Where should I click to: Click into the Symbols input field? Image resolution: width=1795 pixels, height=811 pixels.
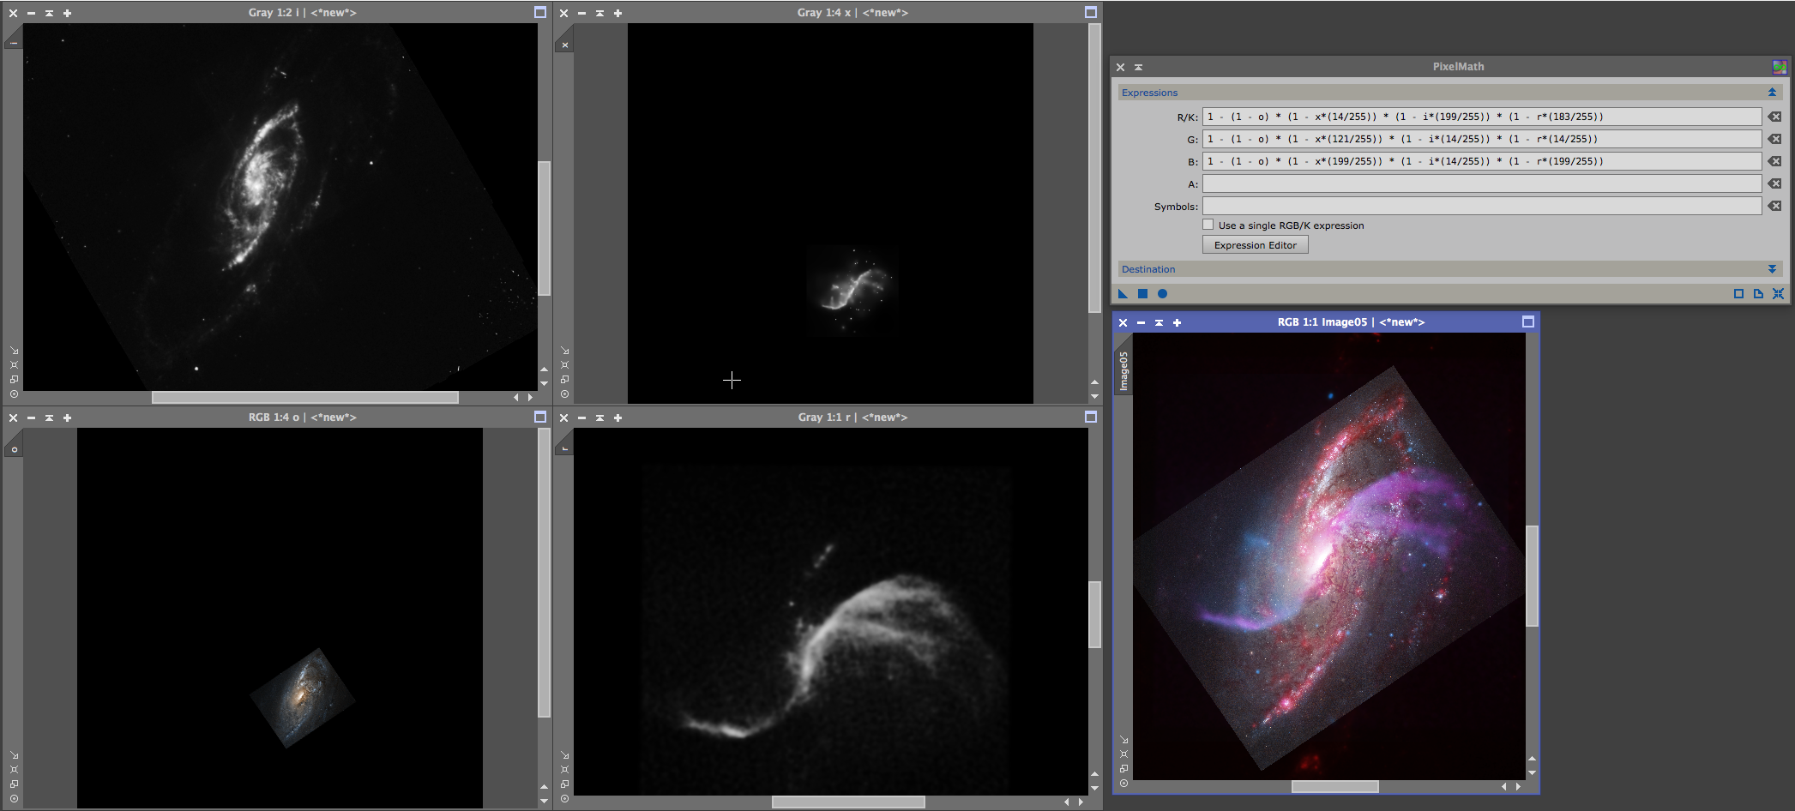[1481, 206]
